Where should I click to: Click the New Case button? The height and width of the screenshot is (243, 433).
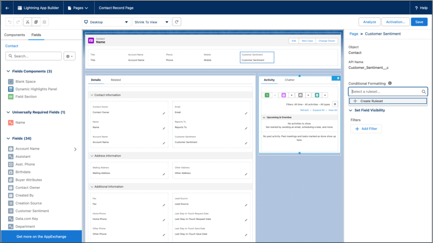coord(307,41)
